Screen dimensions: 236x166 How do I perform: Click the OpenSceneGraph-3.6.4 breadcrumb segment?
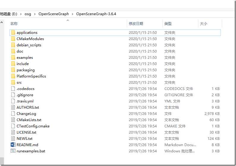click(x=96, y=14)
